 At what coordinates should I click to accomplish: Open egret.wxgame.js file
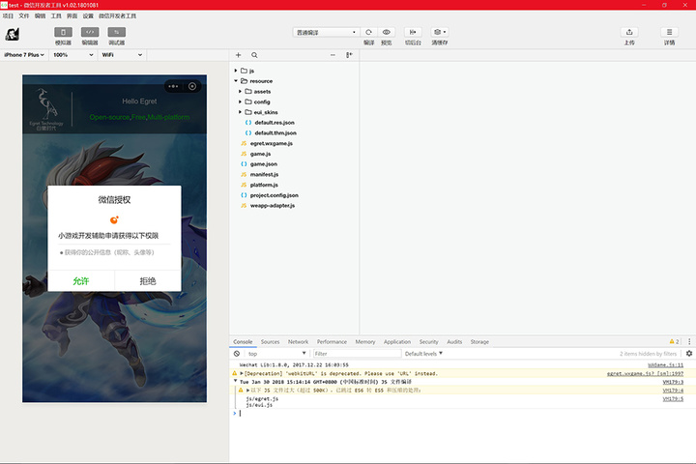(x=272, y=143)
